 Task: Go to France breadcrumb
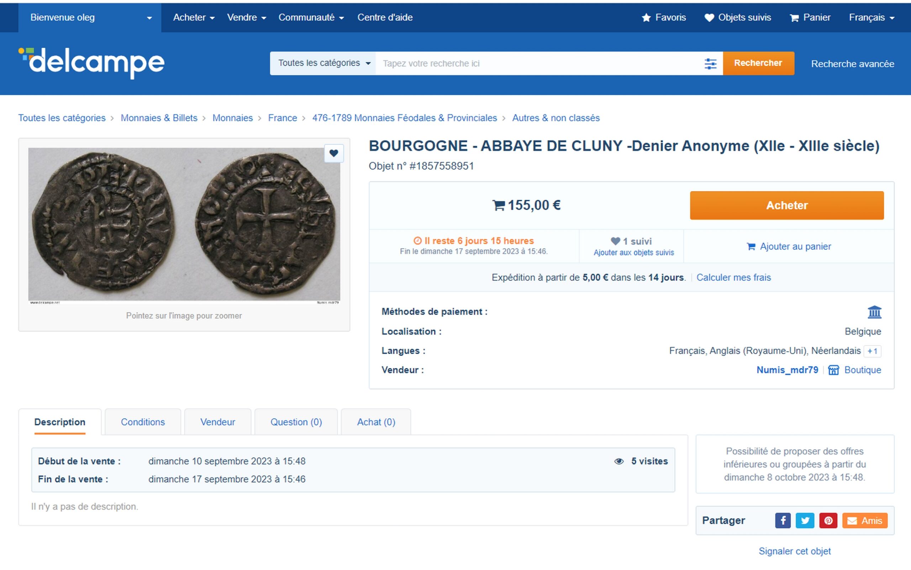(283, 118)
